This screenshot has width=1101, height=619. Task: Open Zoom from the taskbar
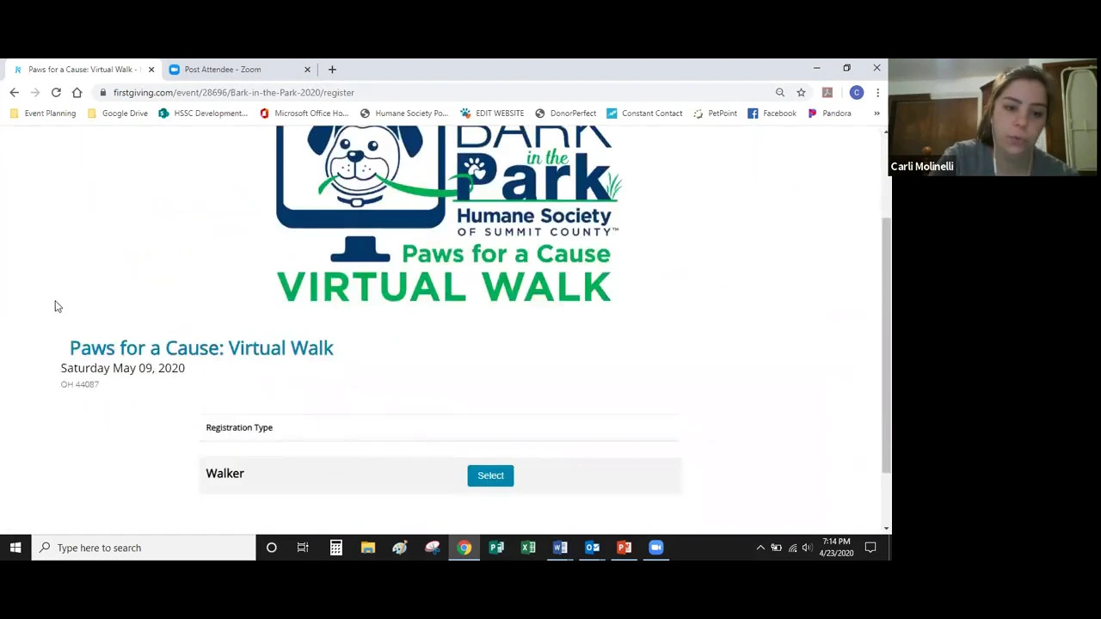656,548
